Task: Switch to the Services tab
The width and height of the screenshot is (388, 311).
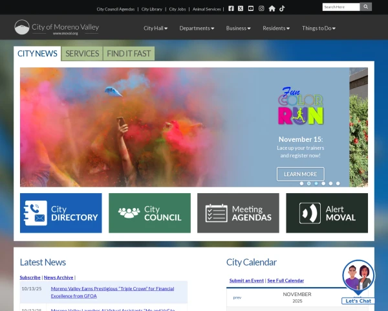Action: (82, 54)
